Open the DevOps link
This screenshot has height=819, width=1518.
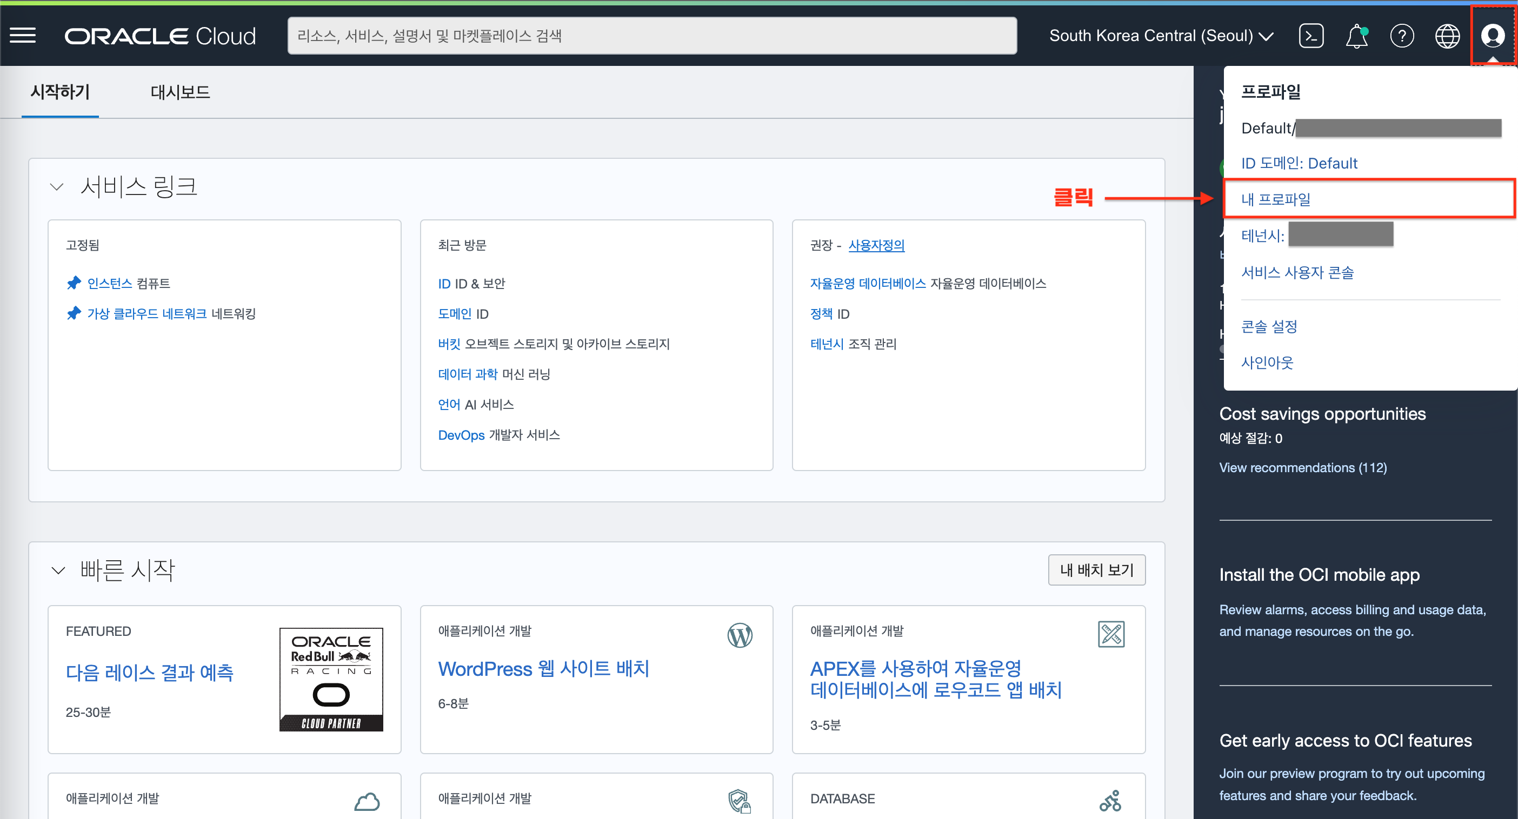pos(462,434)
